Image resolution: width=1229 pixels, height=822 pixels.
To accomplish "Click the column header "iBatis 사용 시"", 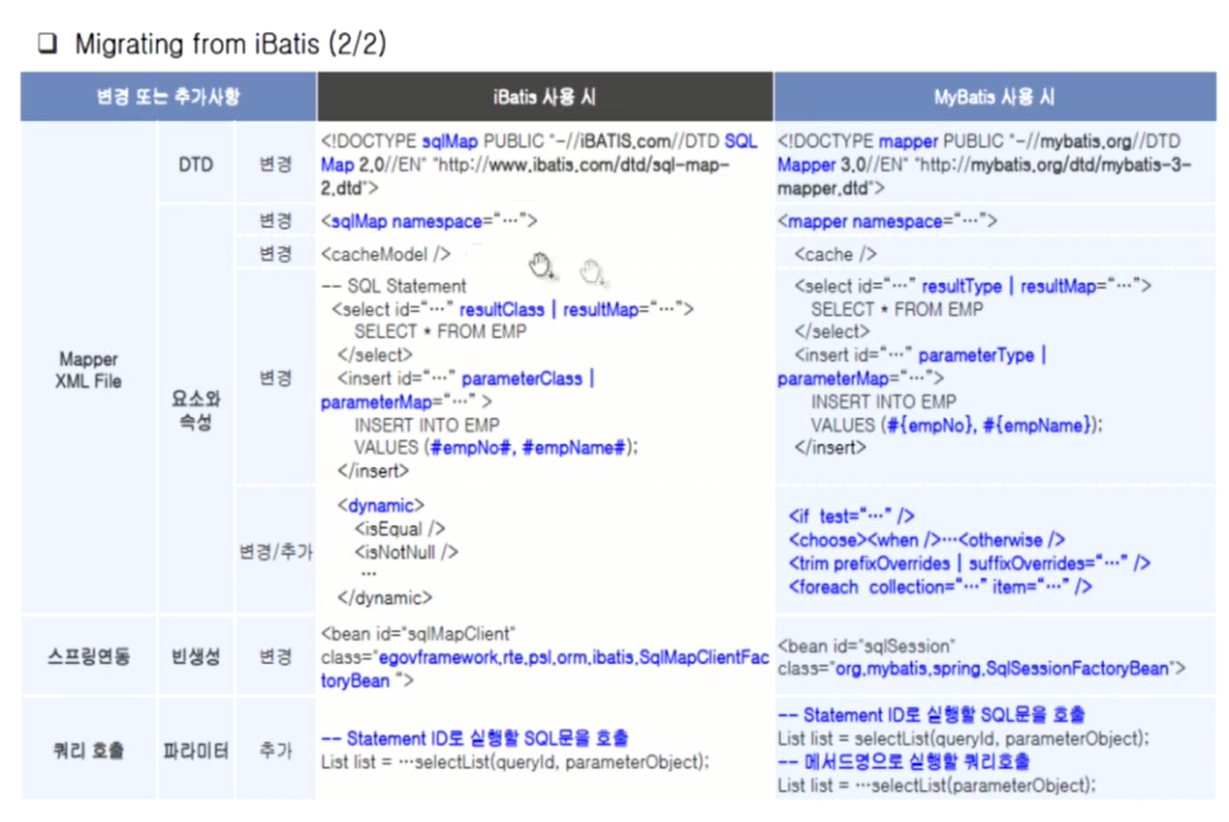I will point(545,97).
